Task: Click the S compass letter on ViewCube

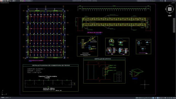Action: [170, 13]
